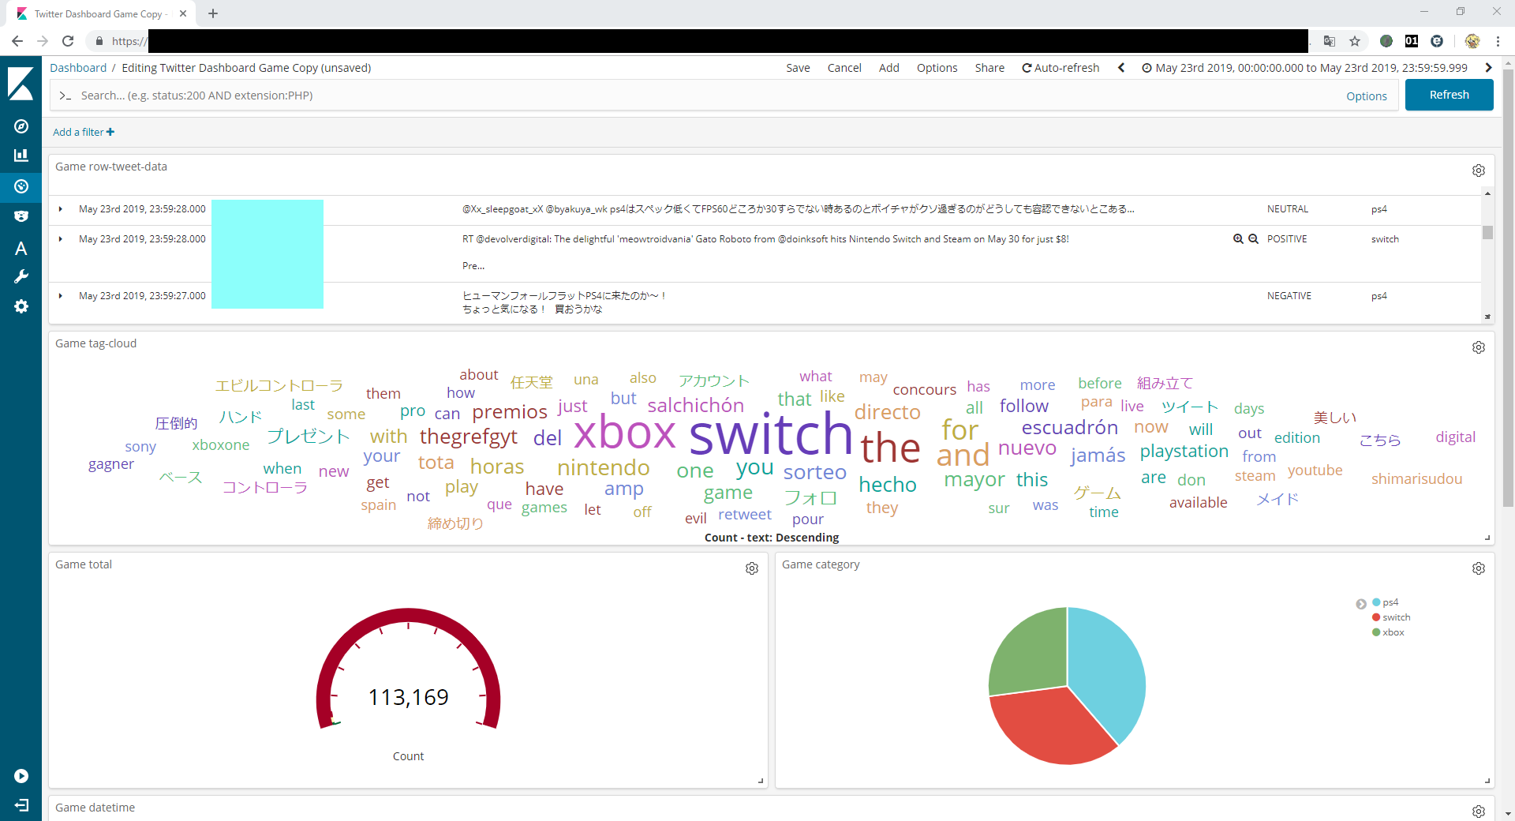Viewport: 1515px width, 821px height.
Task: Open panel settings gear for Game total
Action: click(x=751, y=568)
